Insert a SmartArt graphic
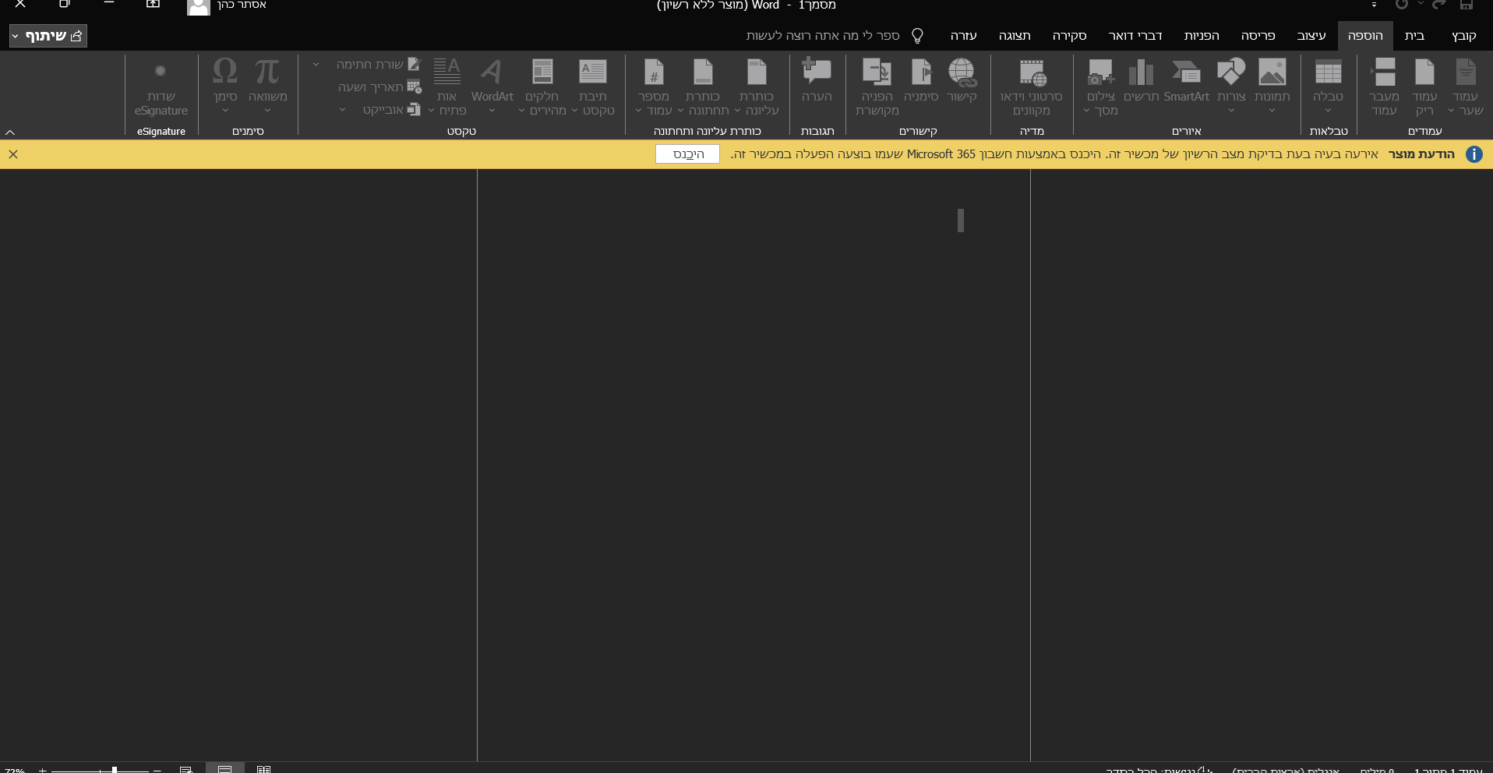Viewport: 1493px width, 773px height. point(1186,81)
